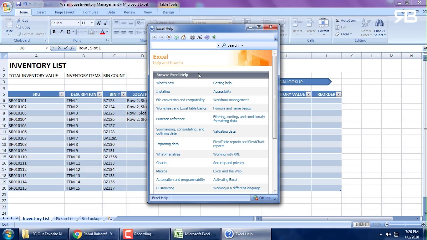Screen dimensions: 427x240
Task: Open the Function reference help link
Action: (170, 119)
